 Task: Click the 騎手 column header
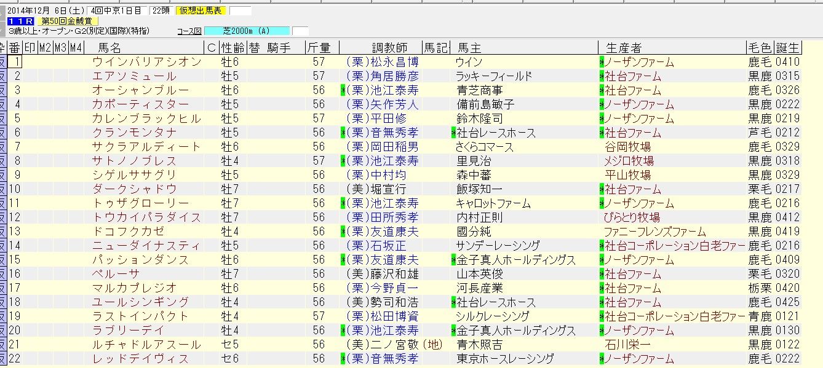[x=279, y=48]
